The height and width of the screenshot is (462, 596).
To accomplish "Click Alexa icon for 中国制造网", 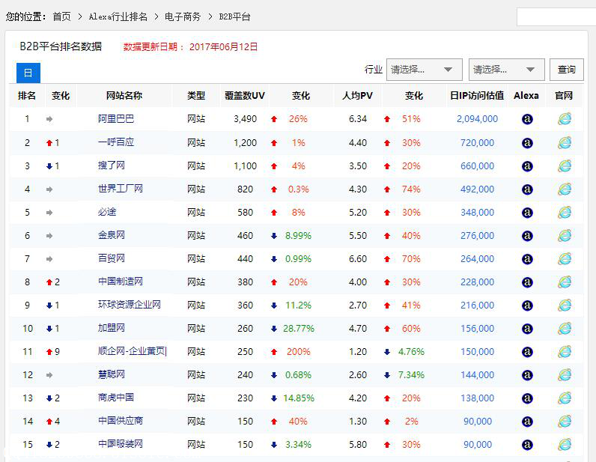I will click(x=526, y=282).
